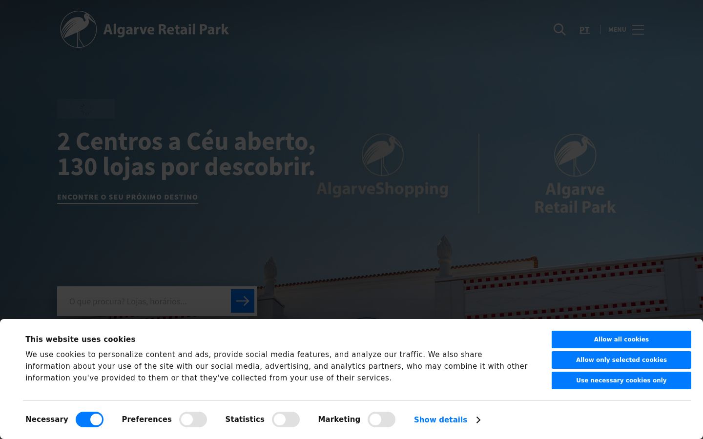Enable the Statistics cookies switch
Viewport: 703px width, 439px height.
286,419
